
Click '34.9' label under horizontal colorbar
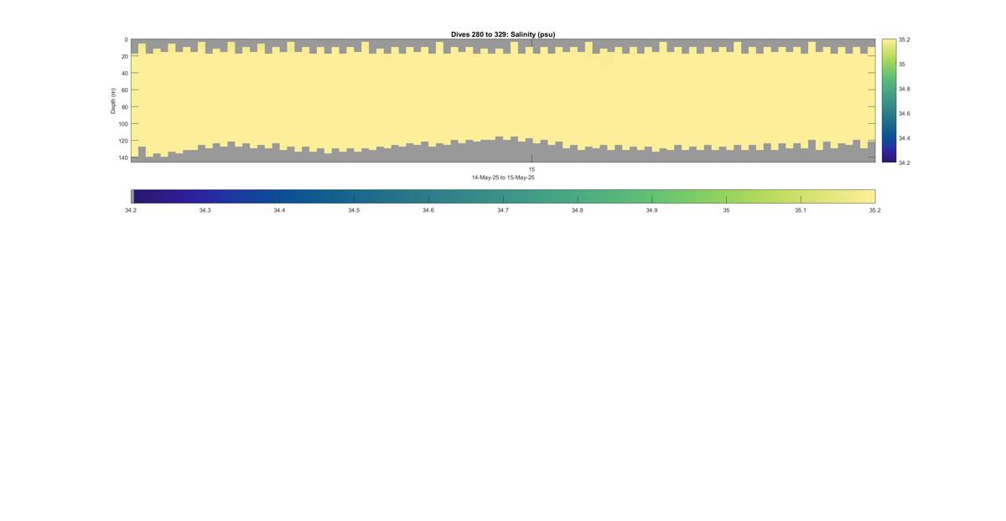(651, 210)
